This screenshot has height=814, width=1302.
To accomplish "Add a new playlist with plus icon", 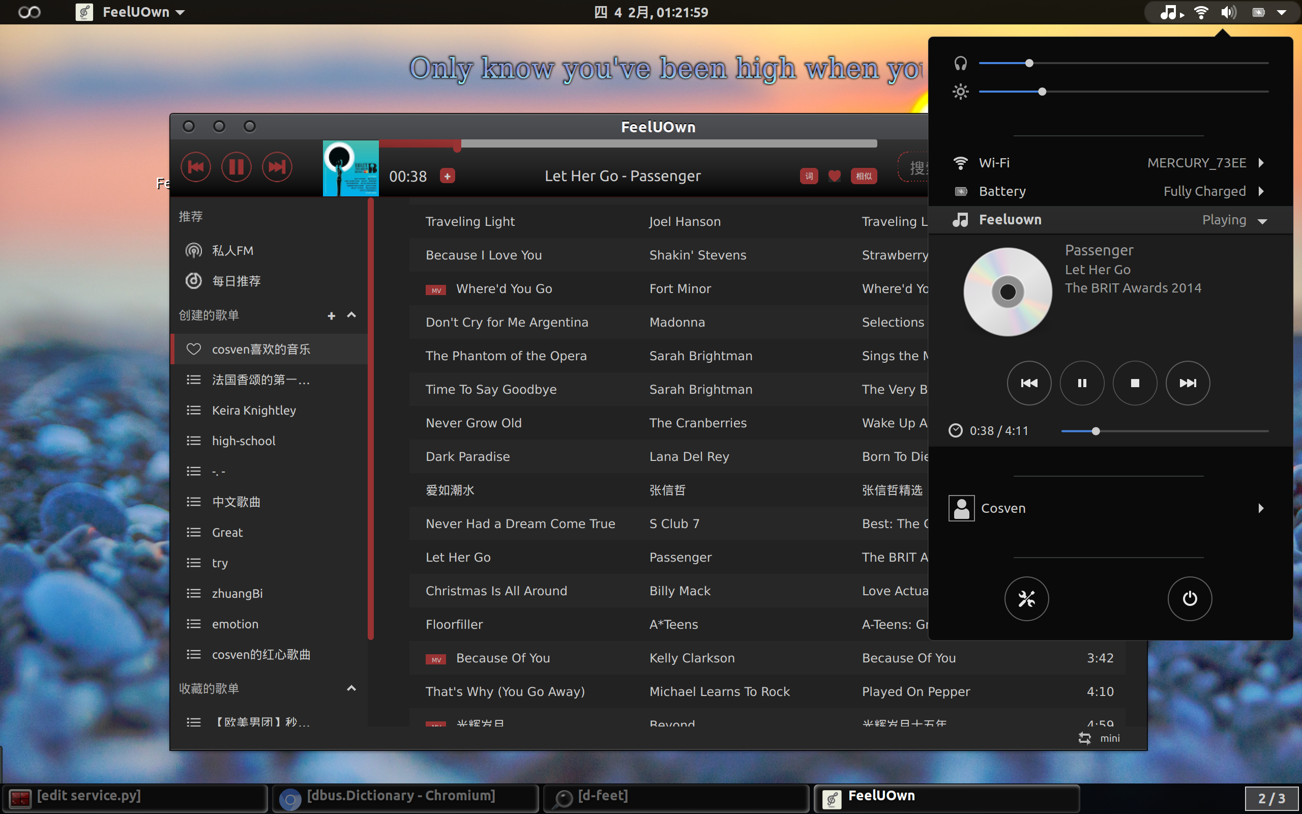I will pyautogui.click(x=332, y=316).
